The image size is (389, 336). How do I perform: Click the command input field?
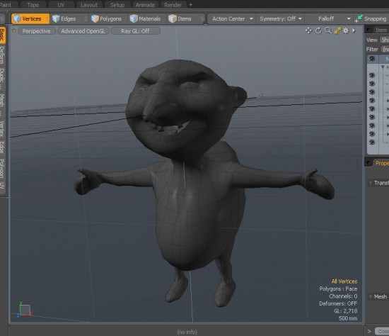pos(382,331)
